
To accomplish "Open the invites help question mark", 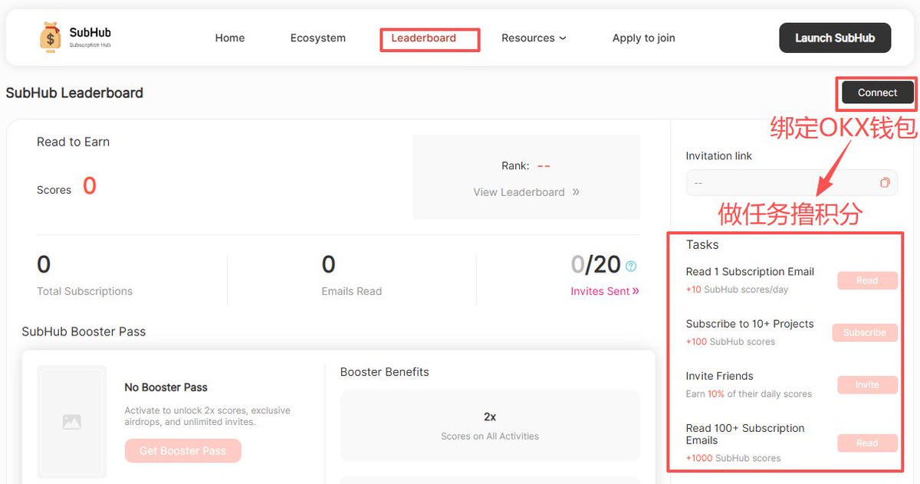I will click(631, 267).
